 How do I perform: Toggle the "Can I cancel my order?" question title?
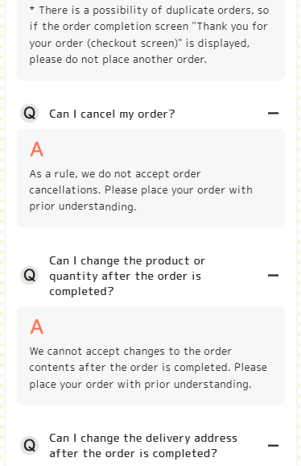tap(112, 114)
